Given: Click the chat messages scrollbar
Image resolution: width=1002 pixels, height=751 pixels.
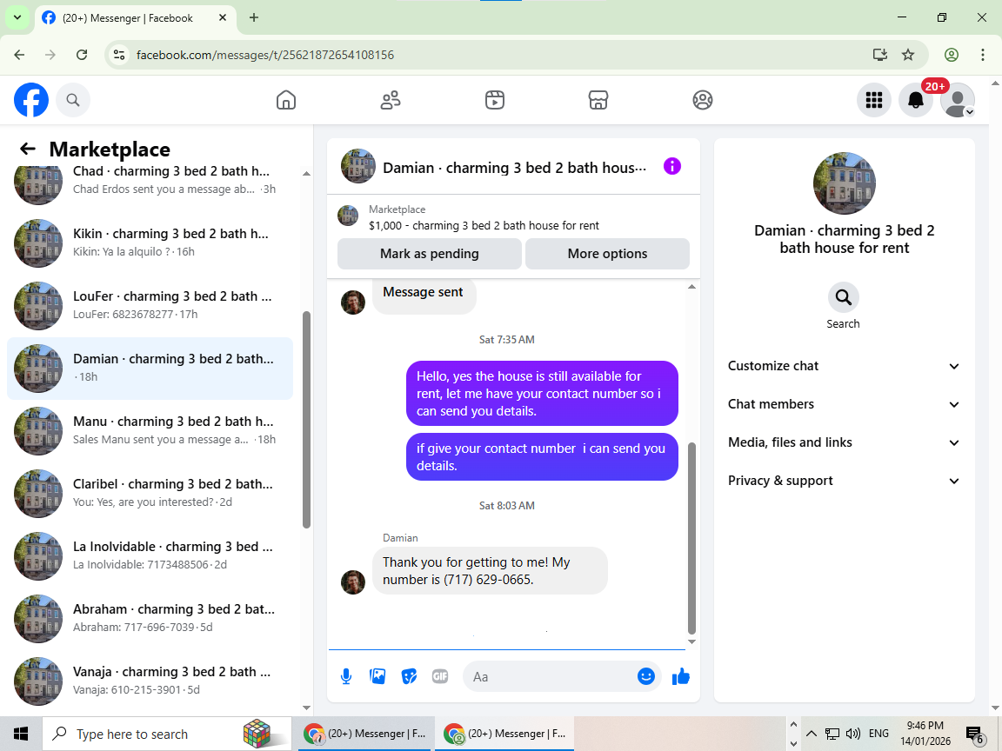Looking at the screenshot, I should 691,538.
